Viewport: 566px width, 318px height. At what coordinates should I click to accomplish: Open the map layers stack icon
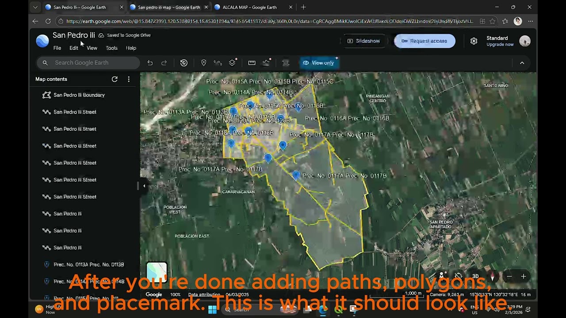click(x=232, y=63)
